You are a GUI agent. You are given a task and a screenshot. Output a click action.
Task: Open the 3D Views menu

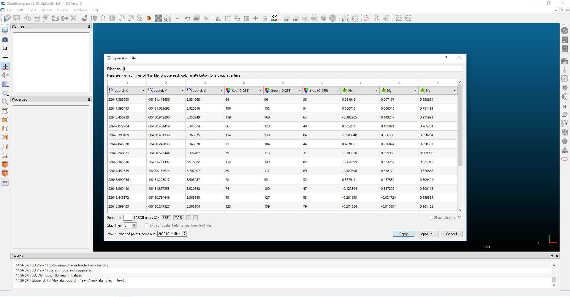point(80,10)
